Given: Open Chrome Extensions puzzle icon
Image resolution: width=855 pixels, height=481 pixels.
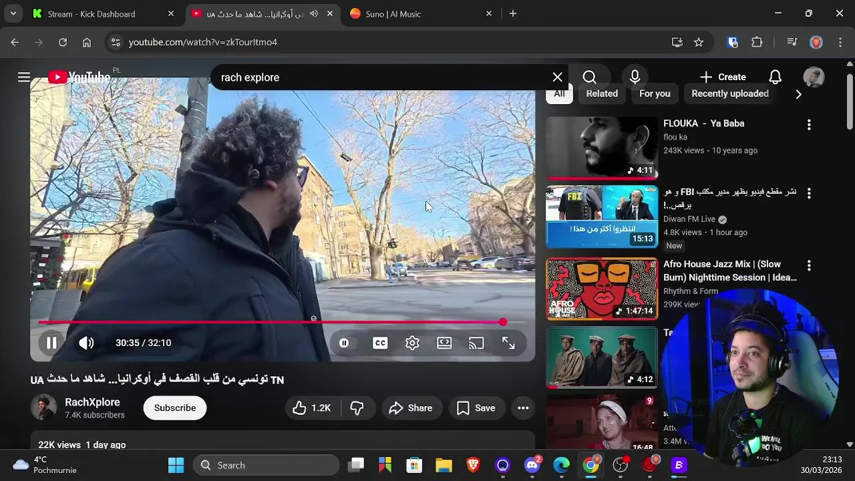Looking at the screenshot, I should pyautogui.click(x=757, y=42).
